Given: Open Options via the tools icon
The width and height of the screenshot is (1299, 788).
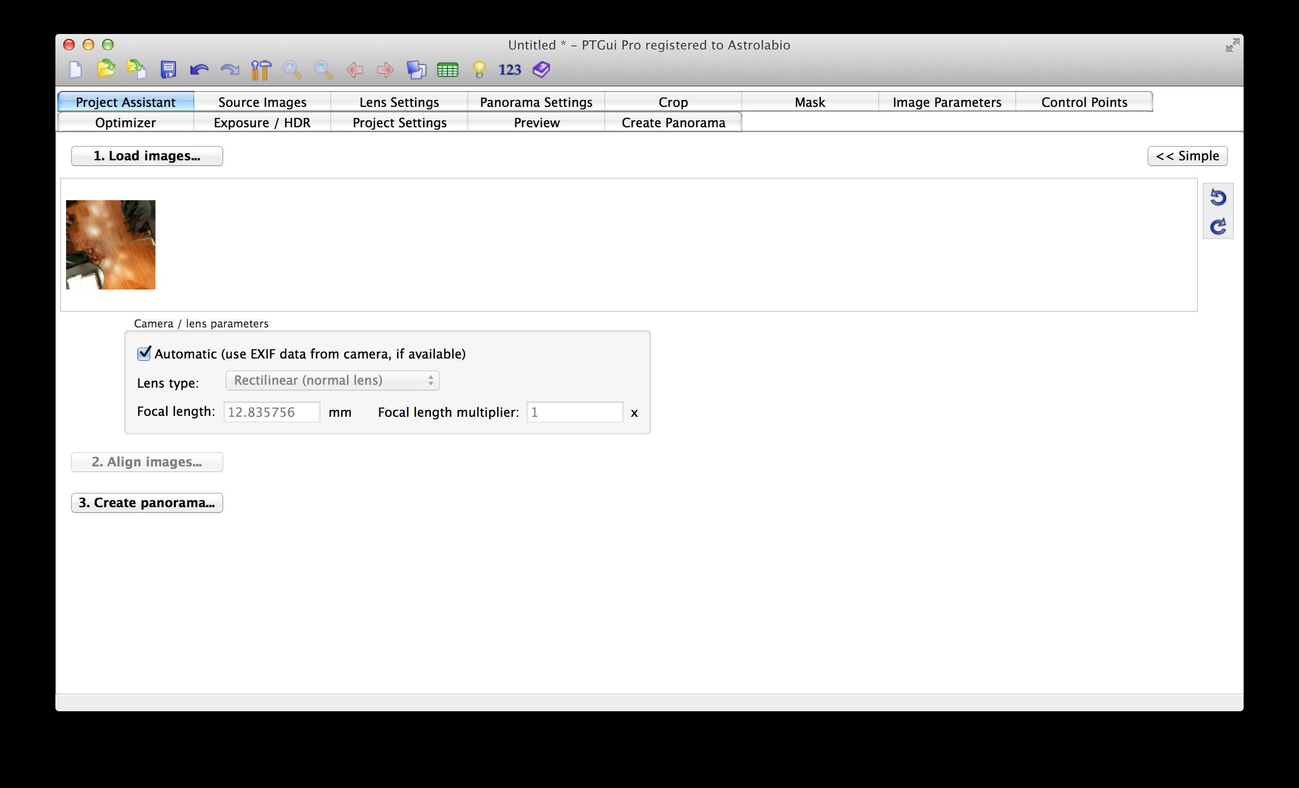Looking at the screenshot, I should [x=261, y=69].
